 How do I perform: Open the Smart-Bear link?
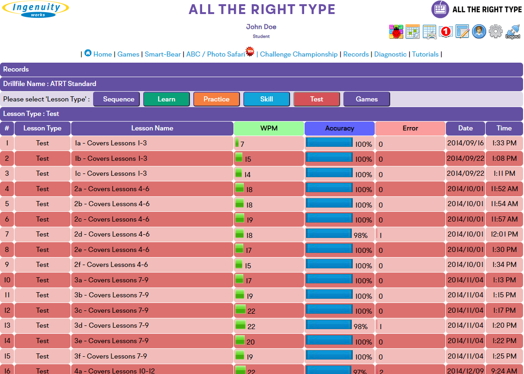pyautogui.click(x=163, y=54)
